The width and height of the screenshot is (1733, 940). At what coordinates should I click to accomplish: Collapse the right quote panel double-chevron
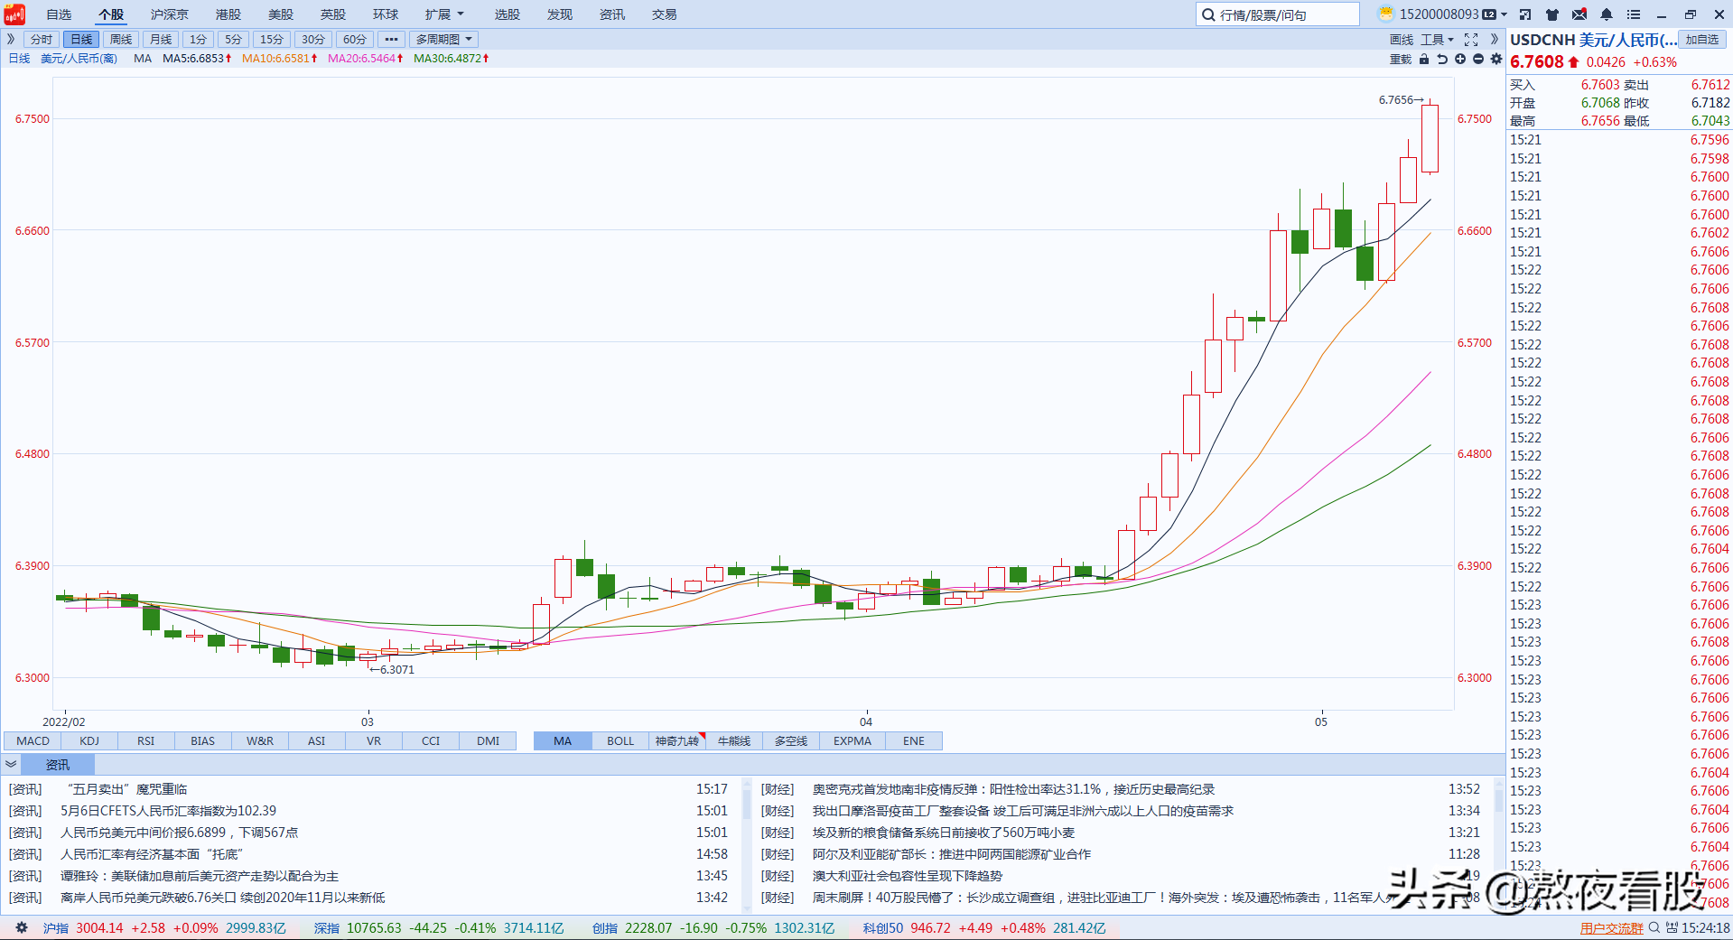tap(1495, 40)
